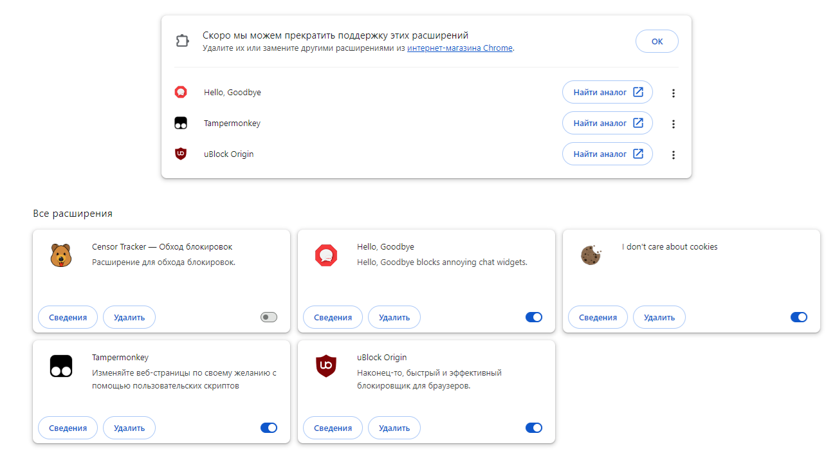
Task: Open Сведения for Hello, Goodbye card
Action: pos(333,317)
